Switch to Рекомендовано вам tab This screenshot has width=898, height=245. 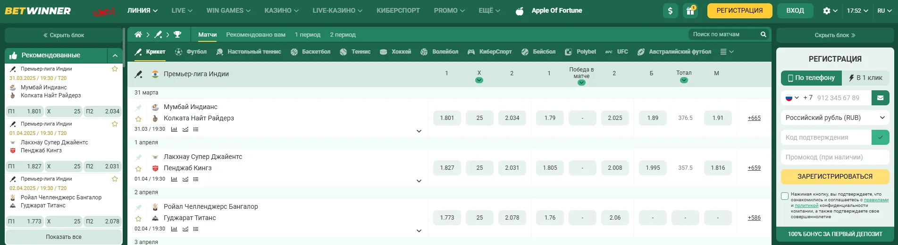pyautogui.click(x=256, y=34)
